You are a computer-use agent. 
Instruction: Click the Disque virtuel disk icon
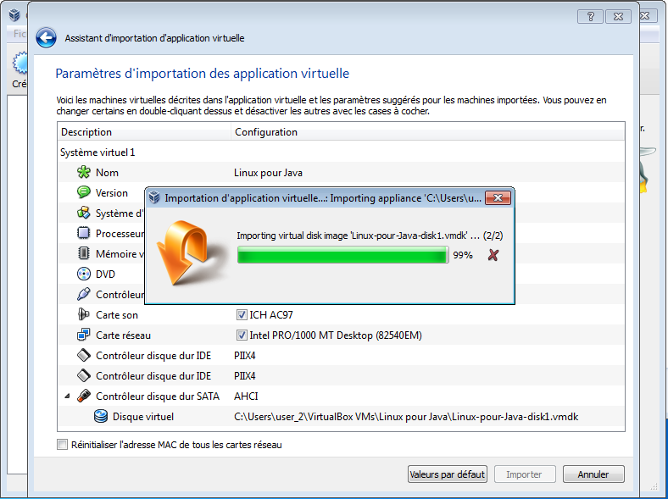point(101,416)
